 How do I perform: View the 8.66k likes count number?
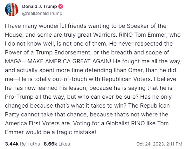(x=51, y=144)
